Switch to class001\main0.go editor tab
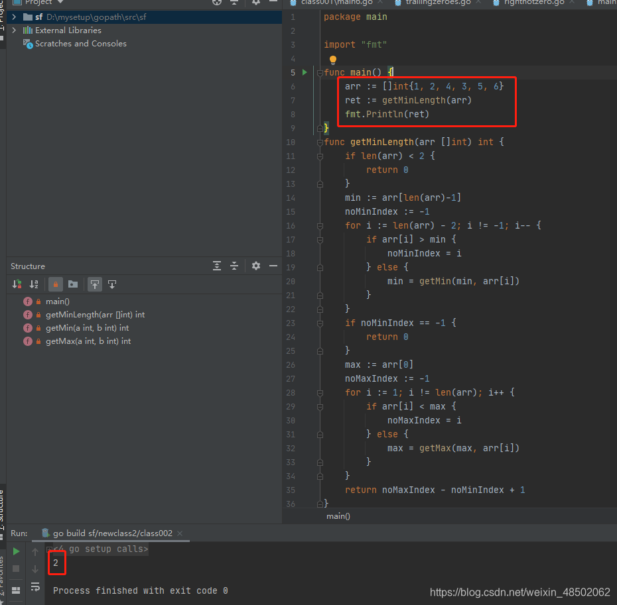617x605 pixels. pos(336,3)
